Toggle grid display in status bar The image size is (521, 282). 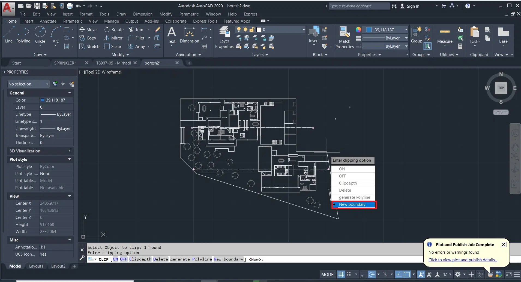click(x=341, y=274)
